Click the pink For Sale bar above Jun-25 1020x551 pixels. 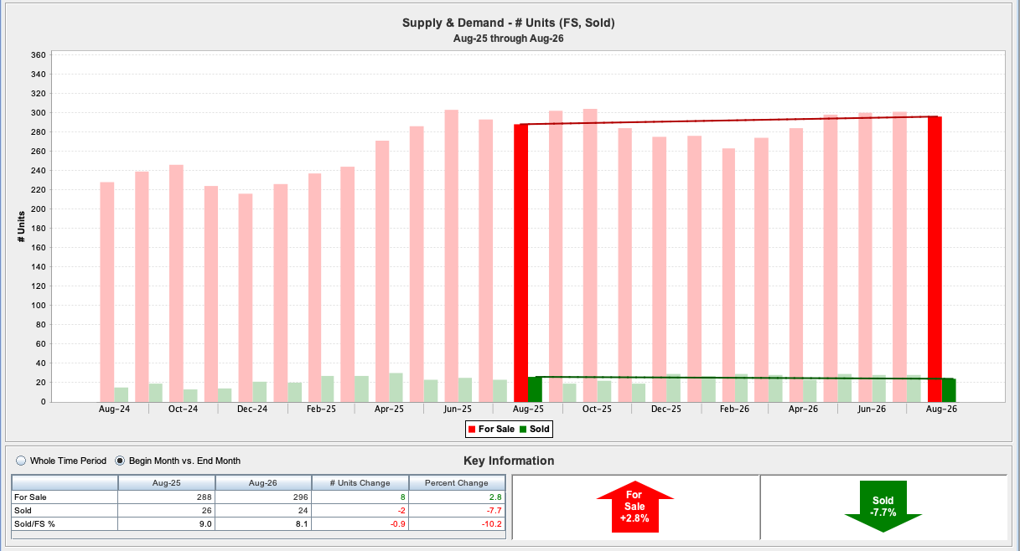click(x=452, y=255)
